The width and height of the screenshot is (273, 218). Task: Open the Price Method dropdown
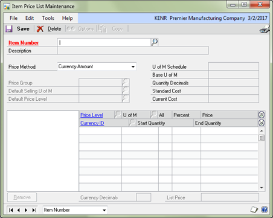coord(133,66)
